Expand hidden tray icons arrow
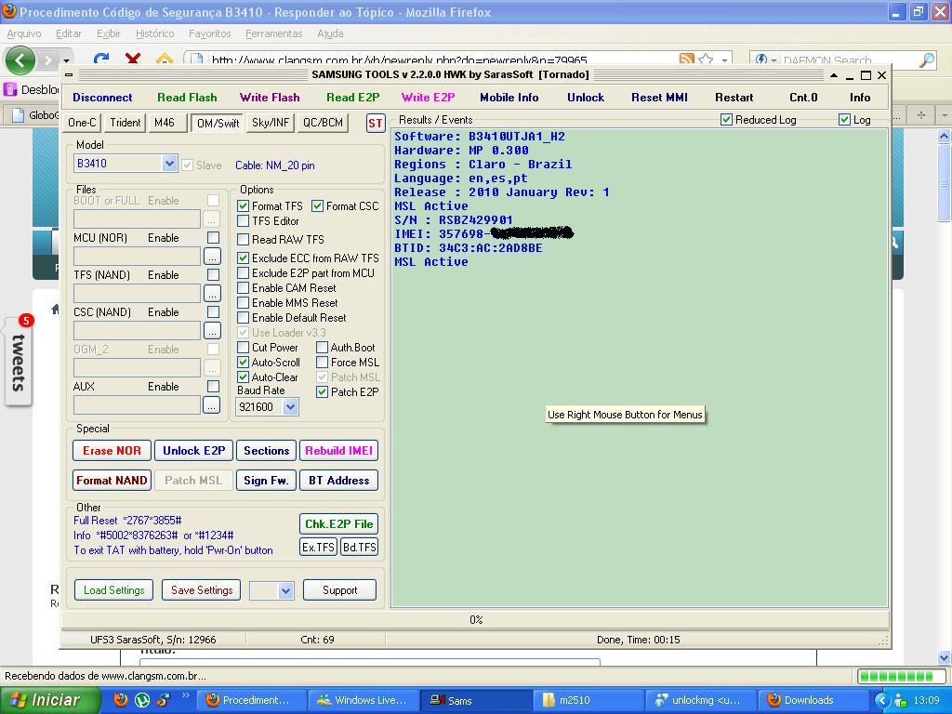The width and height of the screenshot is (952, 714). point(881,700)
